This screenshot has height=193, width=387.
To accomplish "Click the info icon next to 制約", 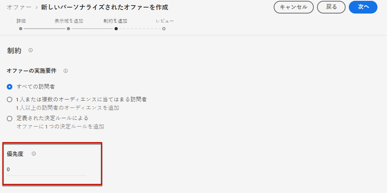I will point(31,51).
